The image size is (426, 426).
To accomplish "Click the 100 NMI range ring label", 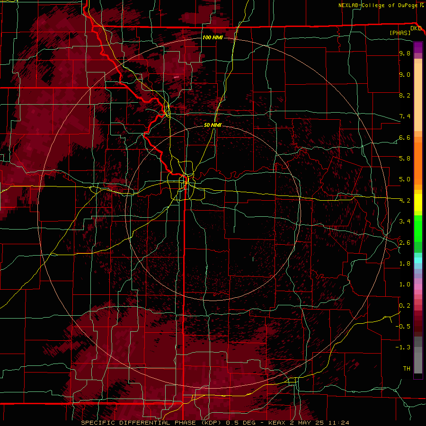I will click(213, 37).
